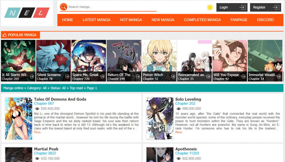Open Apotheosis title link

186,149
